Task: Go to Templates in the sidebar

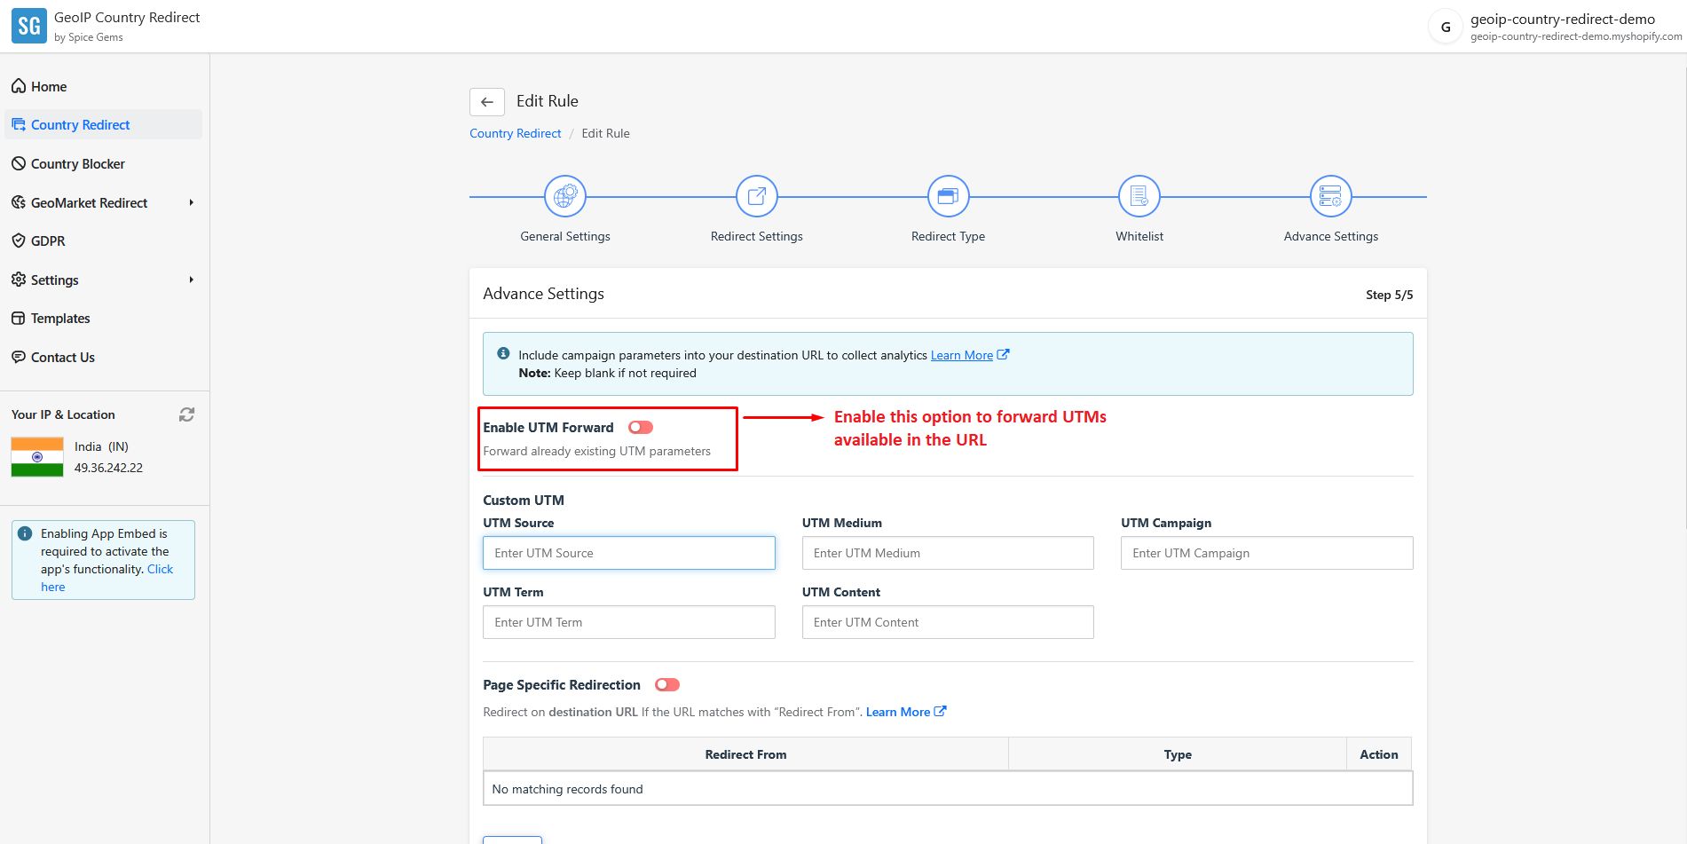Action: pos(60,319)
